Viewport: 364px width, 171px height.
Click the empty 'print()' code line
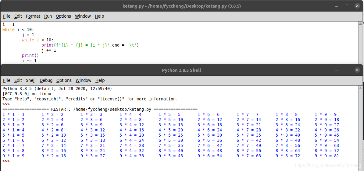coord(30,56)
